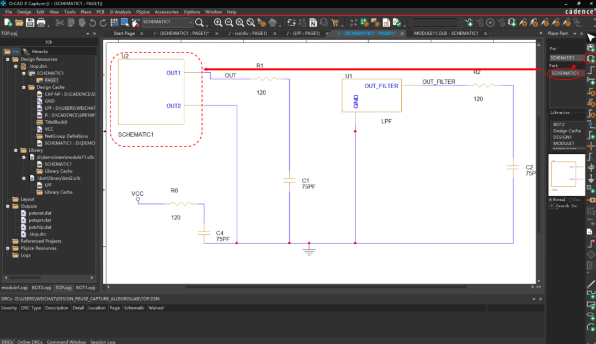Switch to the MODULE11.OLB - SCHEMATIC1 tab
The height and width of the screenshot is (344, 596).
[441, 33]
